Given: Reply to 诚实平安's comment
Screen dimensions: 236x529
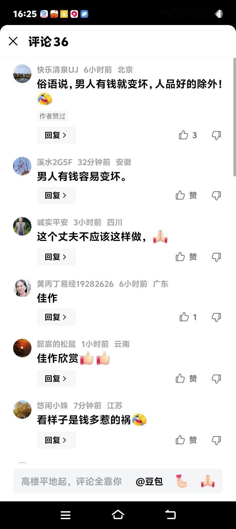Looking at the screenshot, I should pos(56,257).
